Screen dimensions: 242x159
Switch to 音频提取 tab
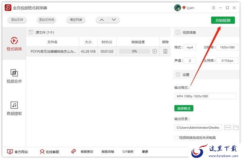(x=14, y=109)
